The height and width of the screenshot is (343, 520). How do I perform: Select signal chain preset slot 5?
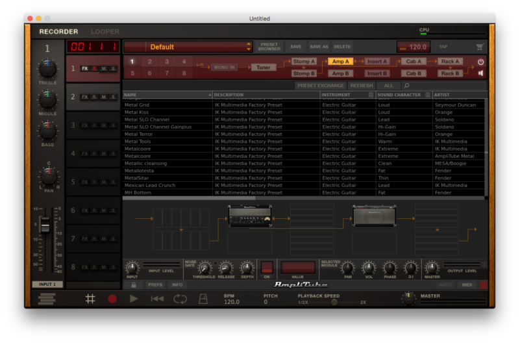tap(132, 73)
